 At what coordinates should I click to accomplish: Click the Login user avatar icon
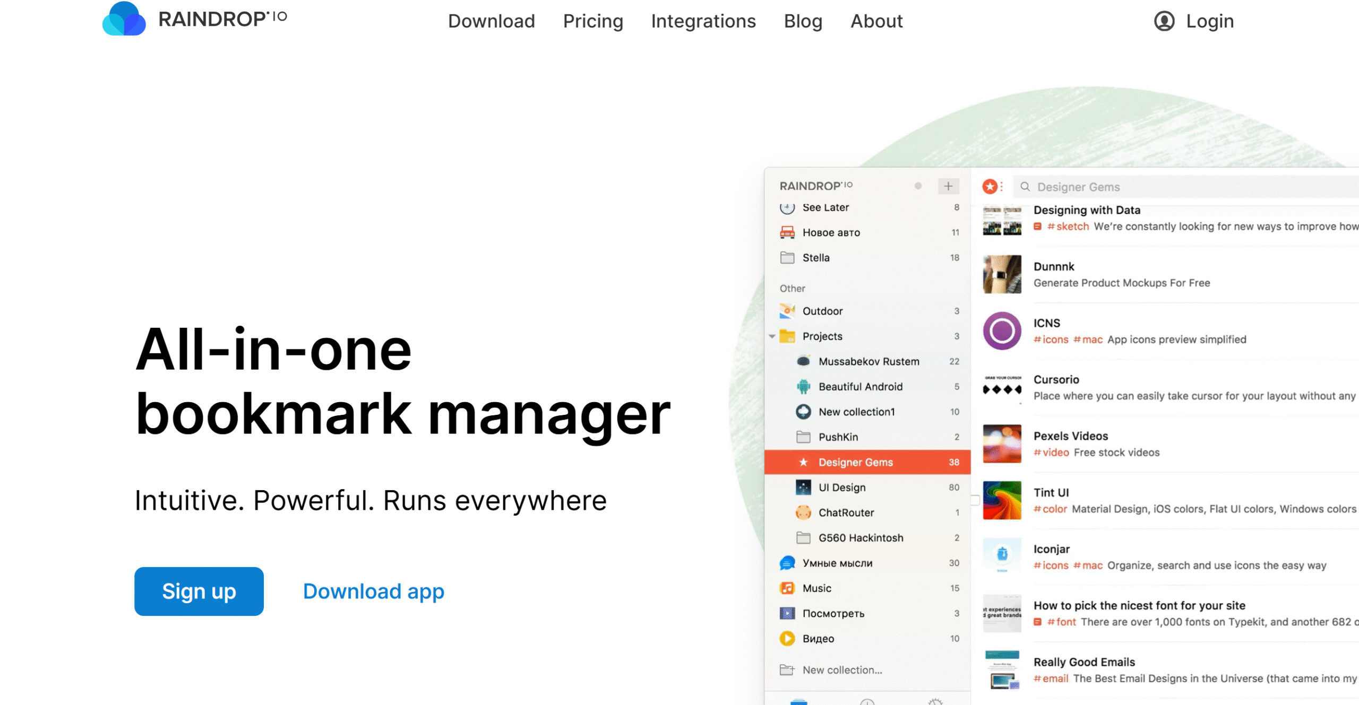[x=1164, y=21]
